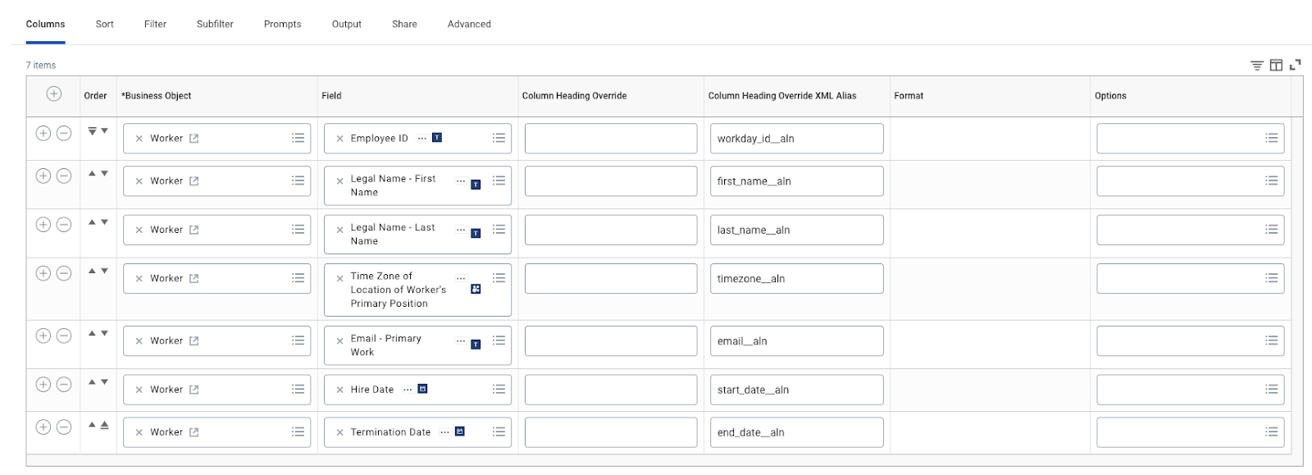Move the Employee ID row to bottom

pos(92,131)
